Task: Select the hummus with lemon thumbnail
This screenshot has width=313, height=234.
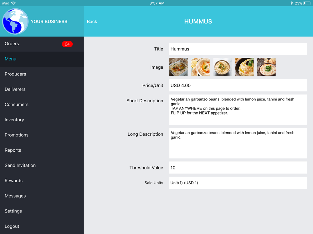Action: tap(200, 67)
